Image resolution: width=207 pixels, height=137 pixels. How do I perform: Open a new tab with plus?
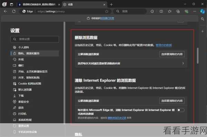[x=111, y=4]
